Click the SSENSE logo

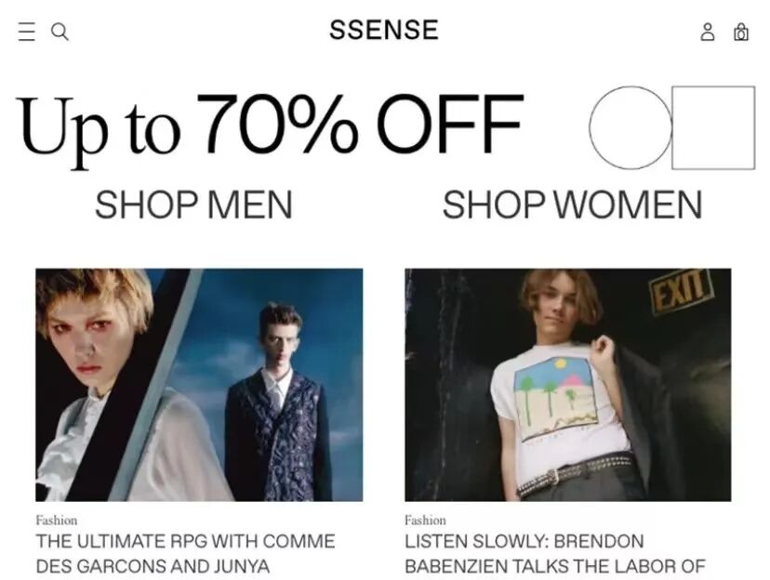click(384, 30)
